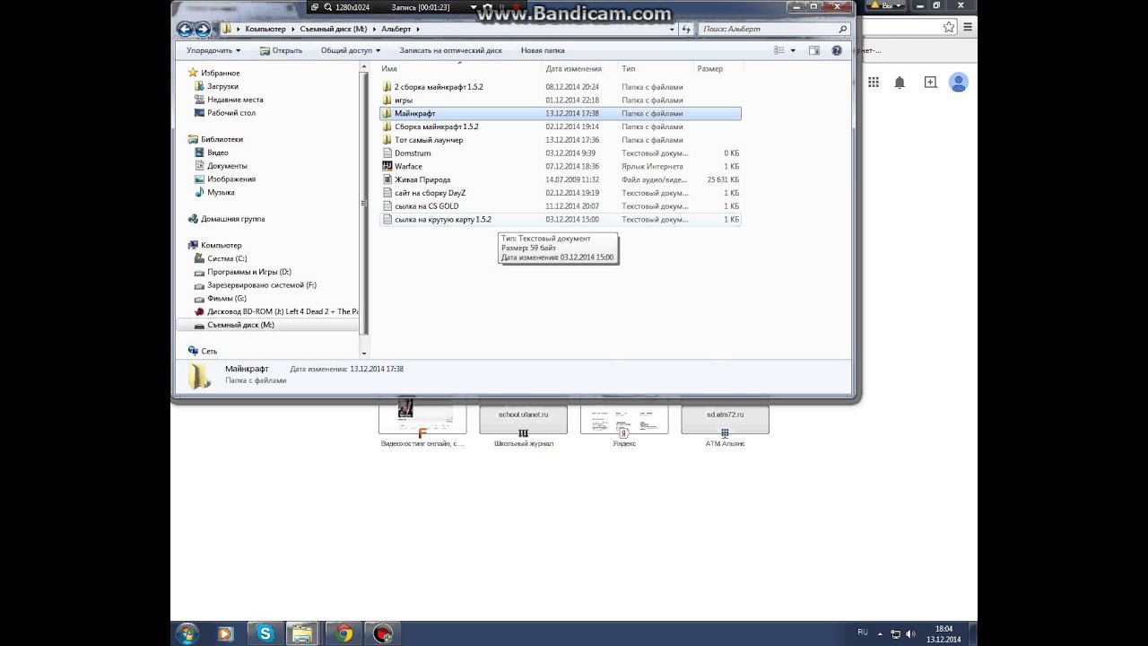1148x646 pixels.
Task: Open address bar history dropdown arrow
Action: [x=672, y=29]
